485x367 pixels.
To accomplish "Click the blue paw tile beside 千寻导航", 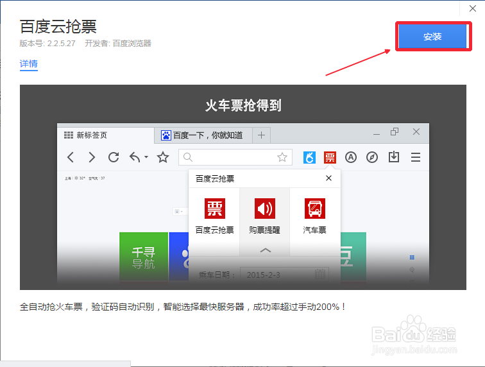I will pos(179,257).
